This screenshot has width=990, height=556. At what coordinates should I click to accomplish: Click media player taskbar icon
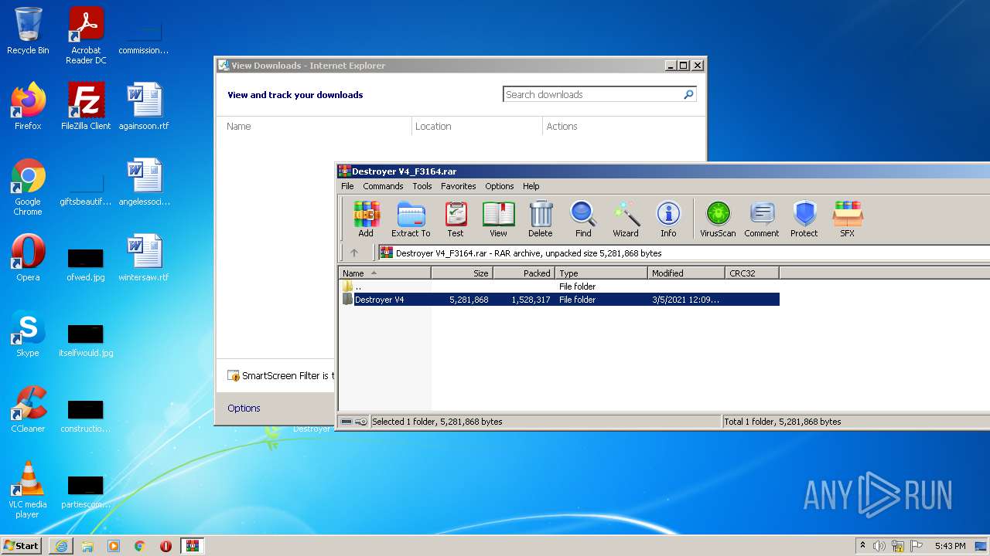coord(114,546)
